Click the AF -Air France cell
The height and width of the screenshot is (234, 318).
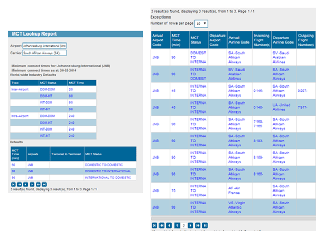point(240,190)
